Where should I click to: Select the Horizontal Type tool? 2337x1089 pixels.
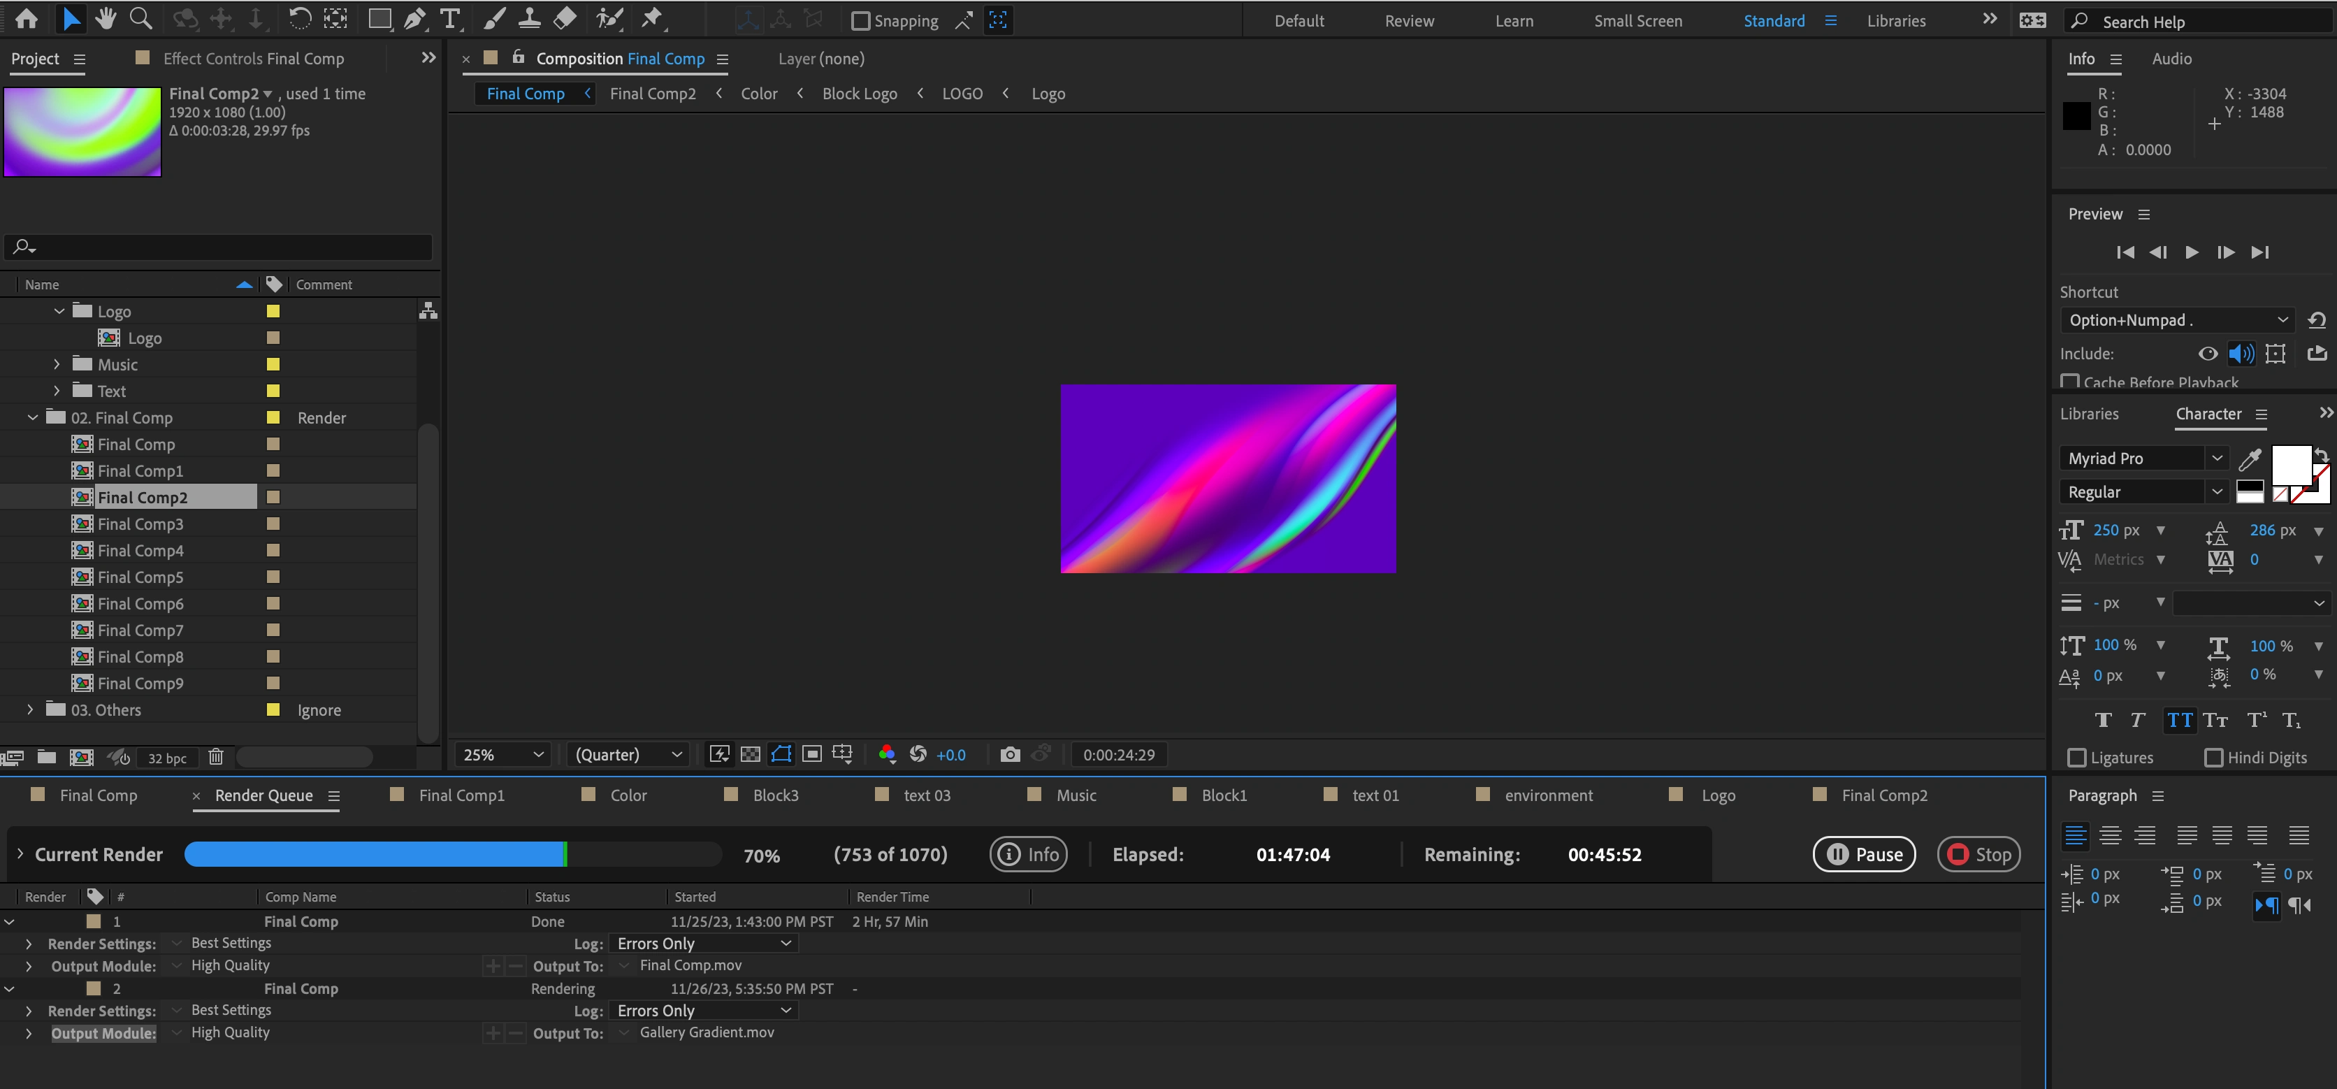click(x=449, y=19)
